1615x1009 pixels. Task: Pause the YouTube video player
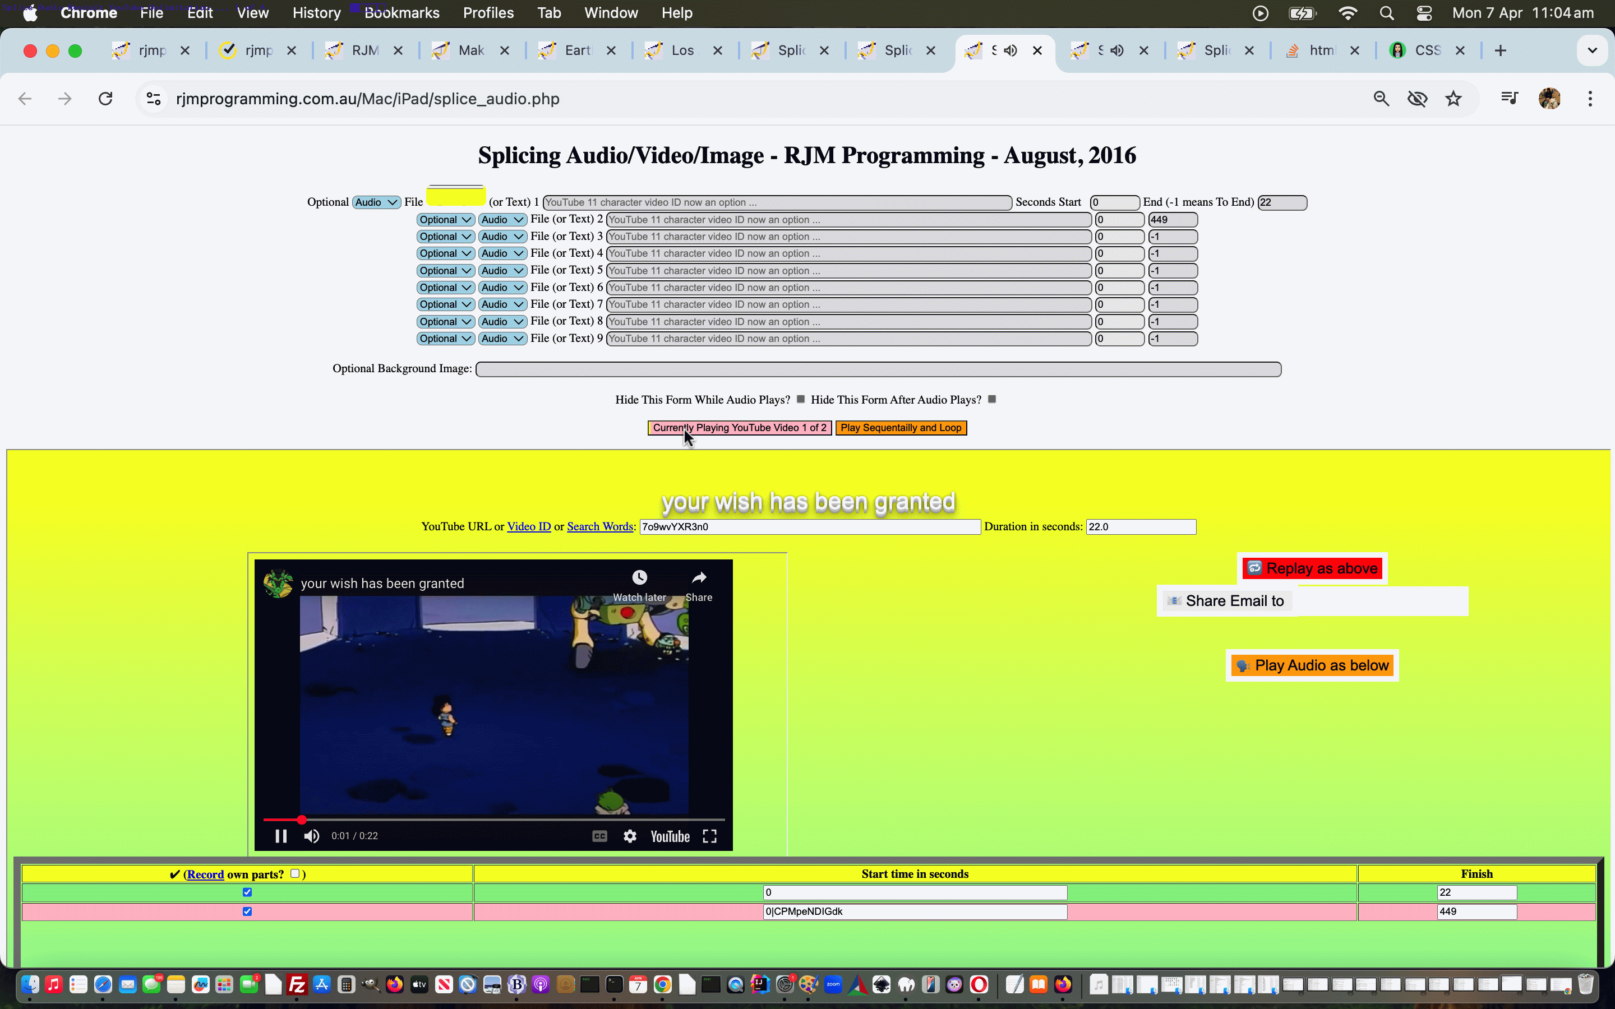[281, 836]
